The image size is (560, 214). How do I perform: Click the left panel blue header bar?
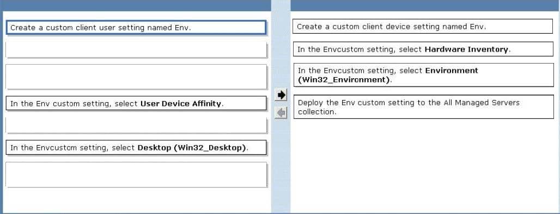click(x=136, y=5)
